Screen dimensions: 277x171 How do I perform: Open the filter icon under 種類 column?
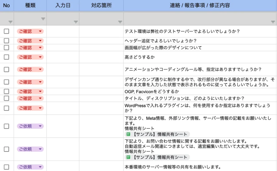click(x=43, y=19)
